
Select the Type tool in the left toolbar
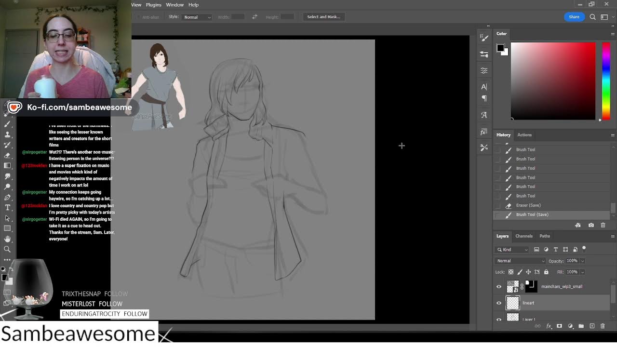pos(7,208)
